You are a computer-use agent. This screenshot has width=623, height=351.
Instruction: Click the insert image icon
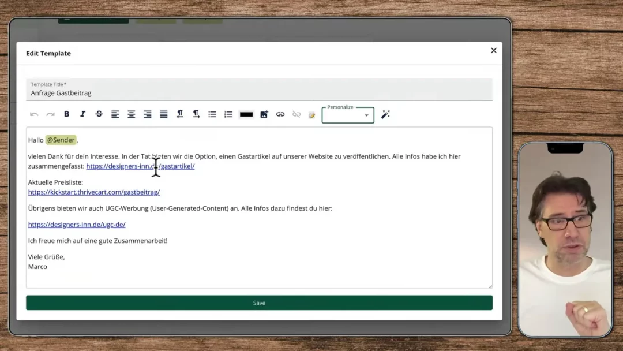pyautogui.click(x=264, y=114)
